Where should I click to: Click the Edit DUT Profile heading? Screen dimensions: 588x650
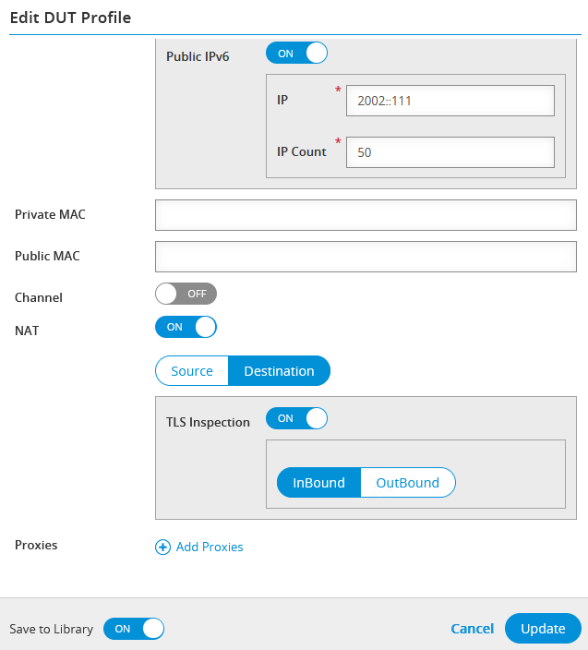(x=70, y=18)
